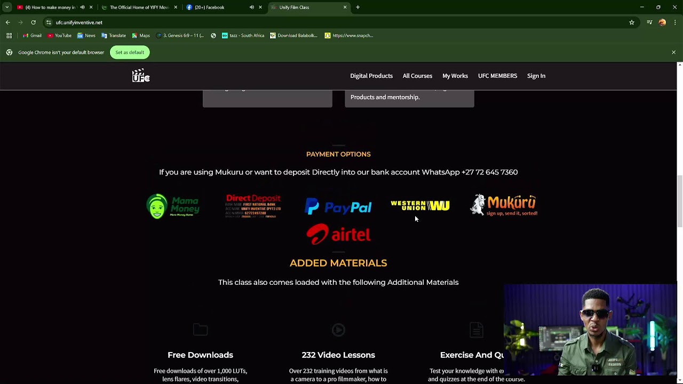Screen dimensions: 683x384
Task: Open the '3. Genesis 6:9 – 11' bookmark
Action: 180,36
